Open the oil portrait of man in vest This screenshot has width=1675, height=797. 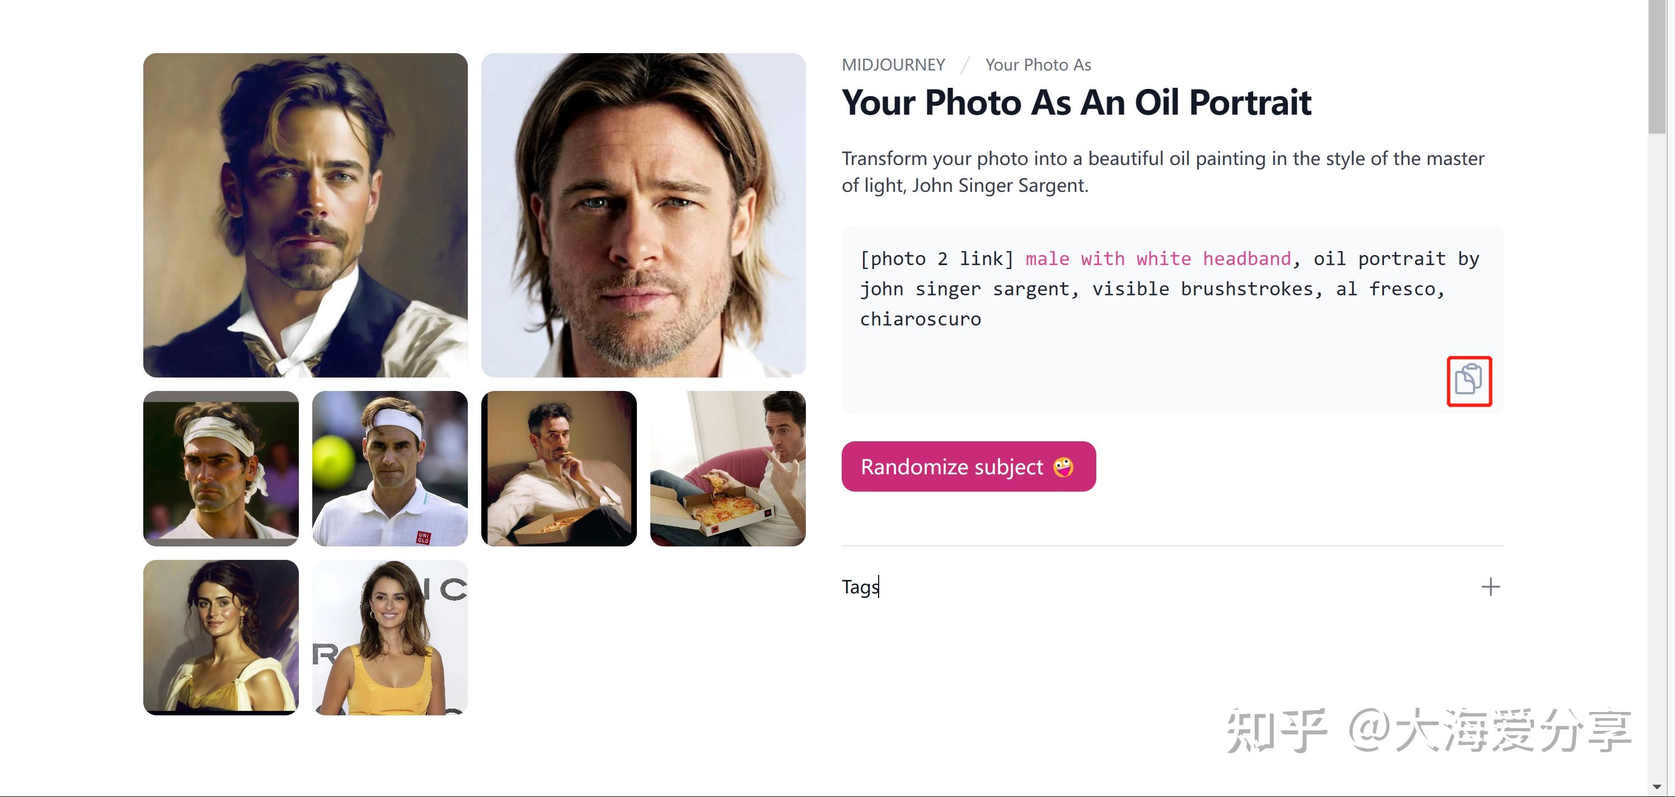click(305, 215)
